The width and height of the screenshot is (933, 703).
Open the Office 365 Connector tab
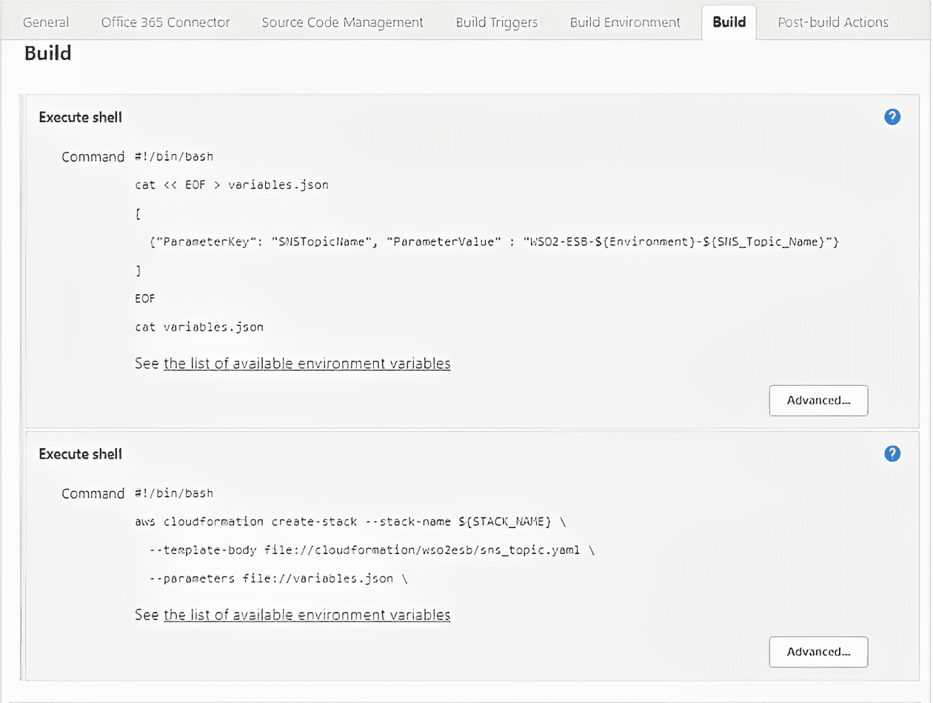click(x=164, y=21)
